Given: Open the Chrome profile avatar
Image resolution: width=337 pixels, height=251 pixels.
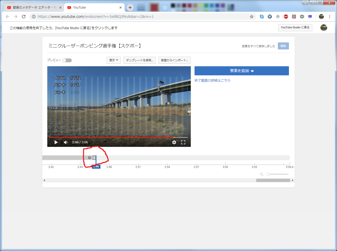Looking at the screenshot, I should click(x=321, y=17).
